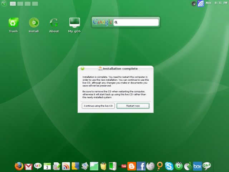Open Gmail from the dock
This screenshot has width=229, height=172.
click(x=29, y=166)
